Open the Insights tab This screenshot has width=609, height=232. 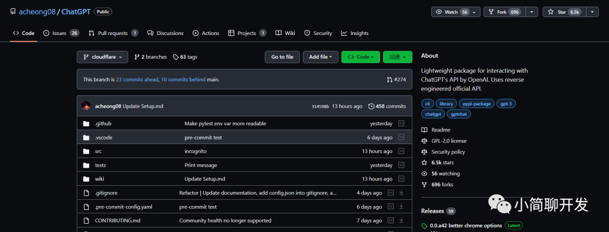[355, 33]
